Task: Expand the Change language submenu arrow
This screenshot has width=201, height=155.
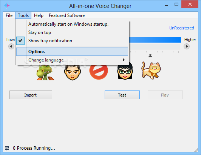Action: 124,60
